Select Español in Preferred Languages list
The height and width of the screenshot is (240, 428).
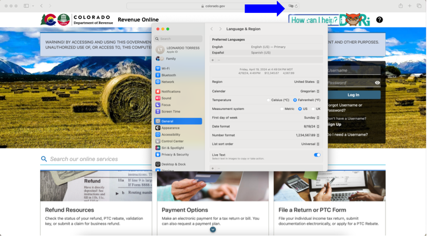coord(218,52)
